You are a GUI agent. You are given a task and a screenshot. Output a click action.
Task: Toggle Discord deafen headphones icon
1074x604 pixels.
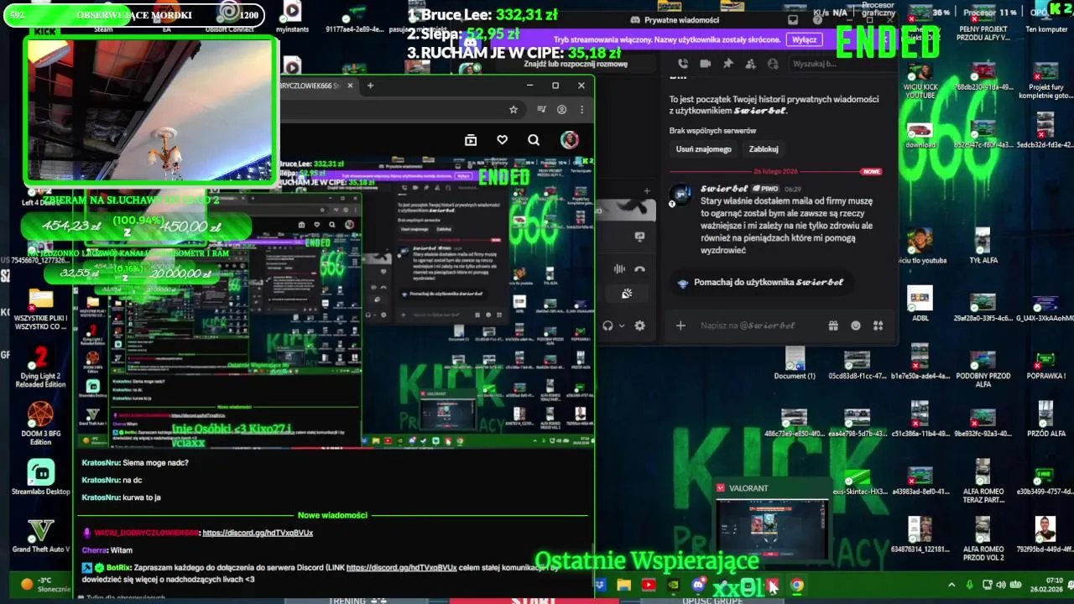(608, 325)
